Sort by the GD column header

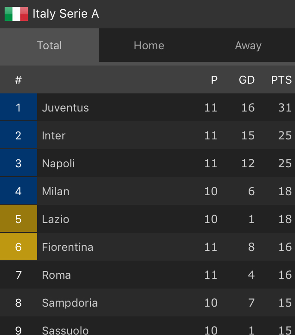(x=247, y=80)
